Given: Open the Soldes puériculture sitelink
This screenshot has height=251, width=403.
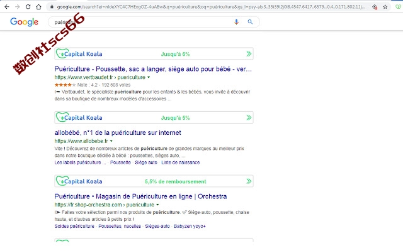Looking at the screenshot, I should (x=74, y=226).
